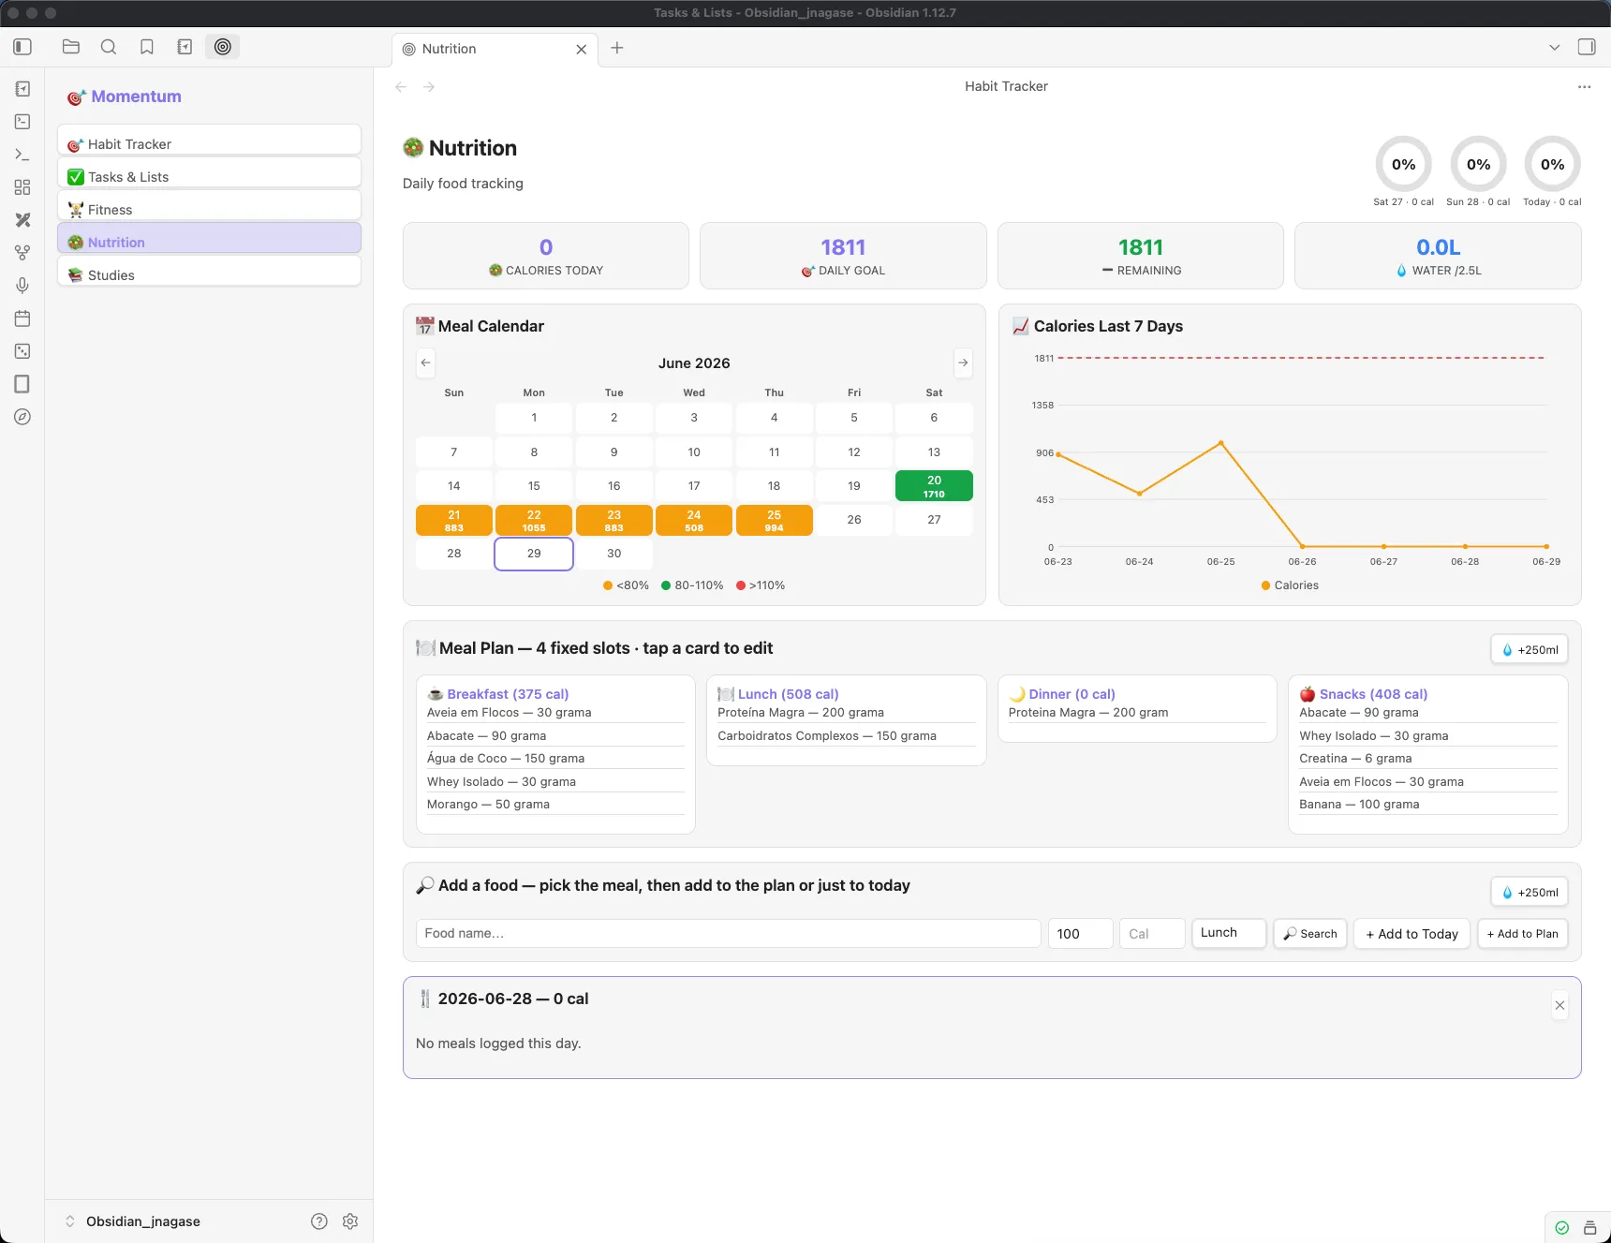1611x1243 pixels.
Task: Open the search magnifier icon
Action: click(109, 47)
